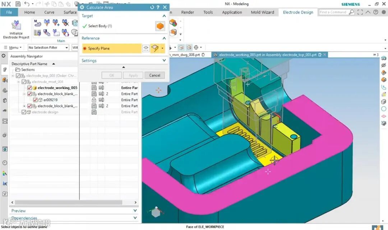388x230 pixels.
Task: Click the Inferred plane icon in Reference
Action: [x=155, y=49]
